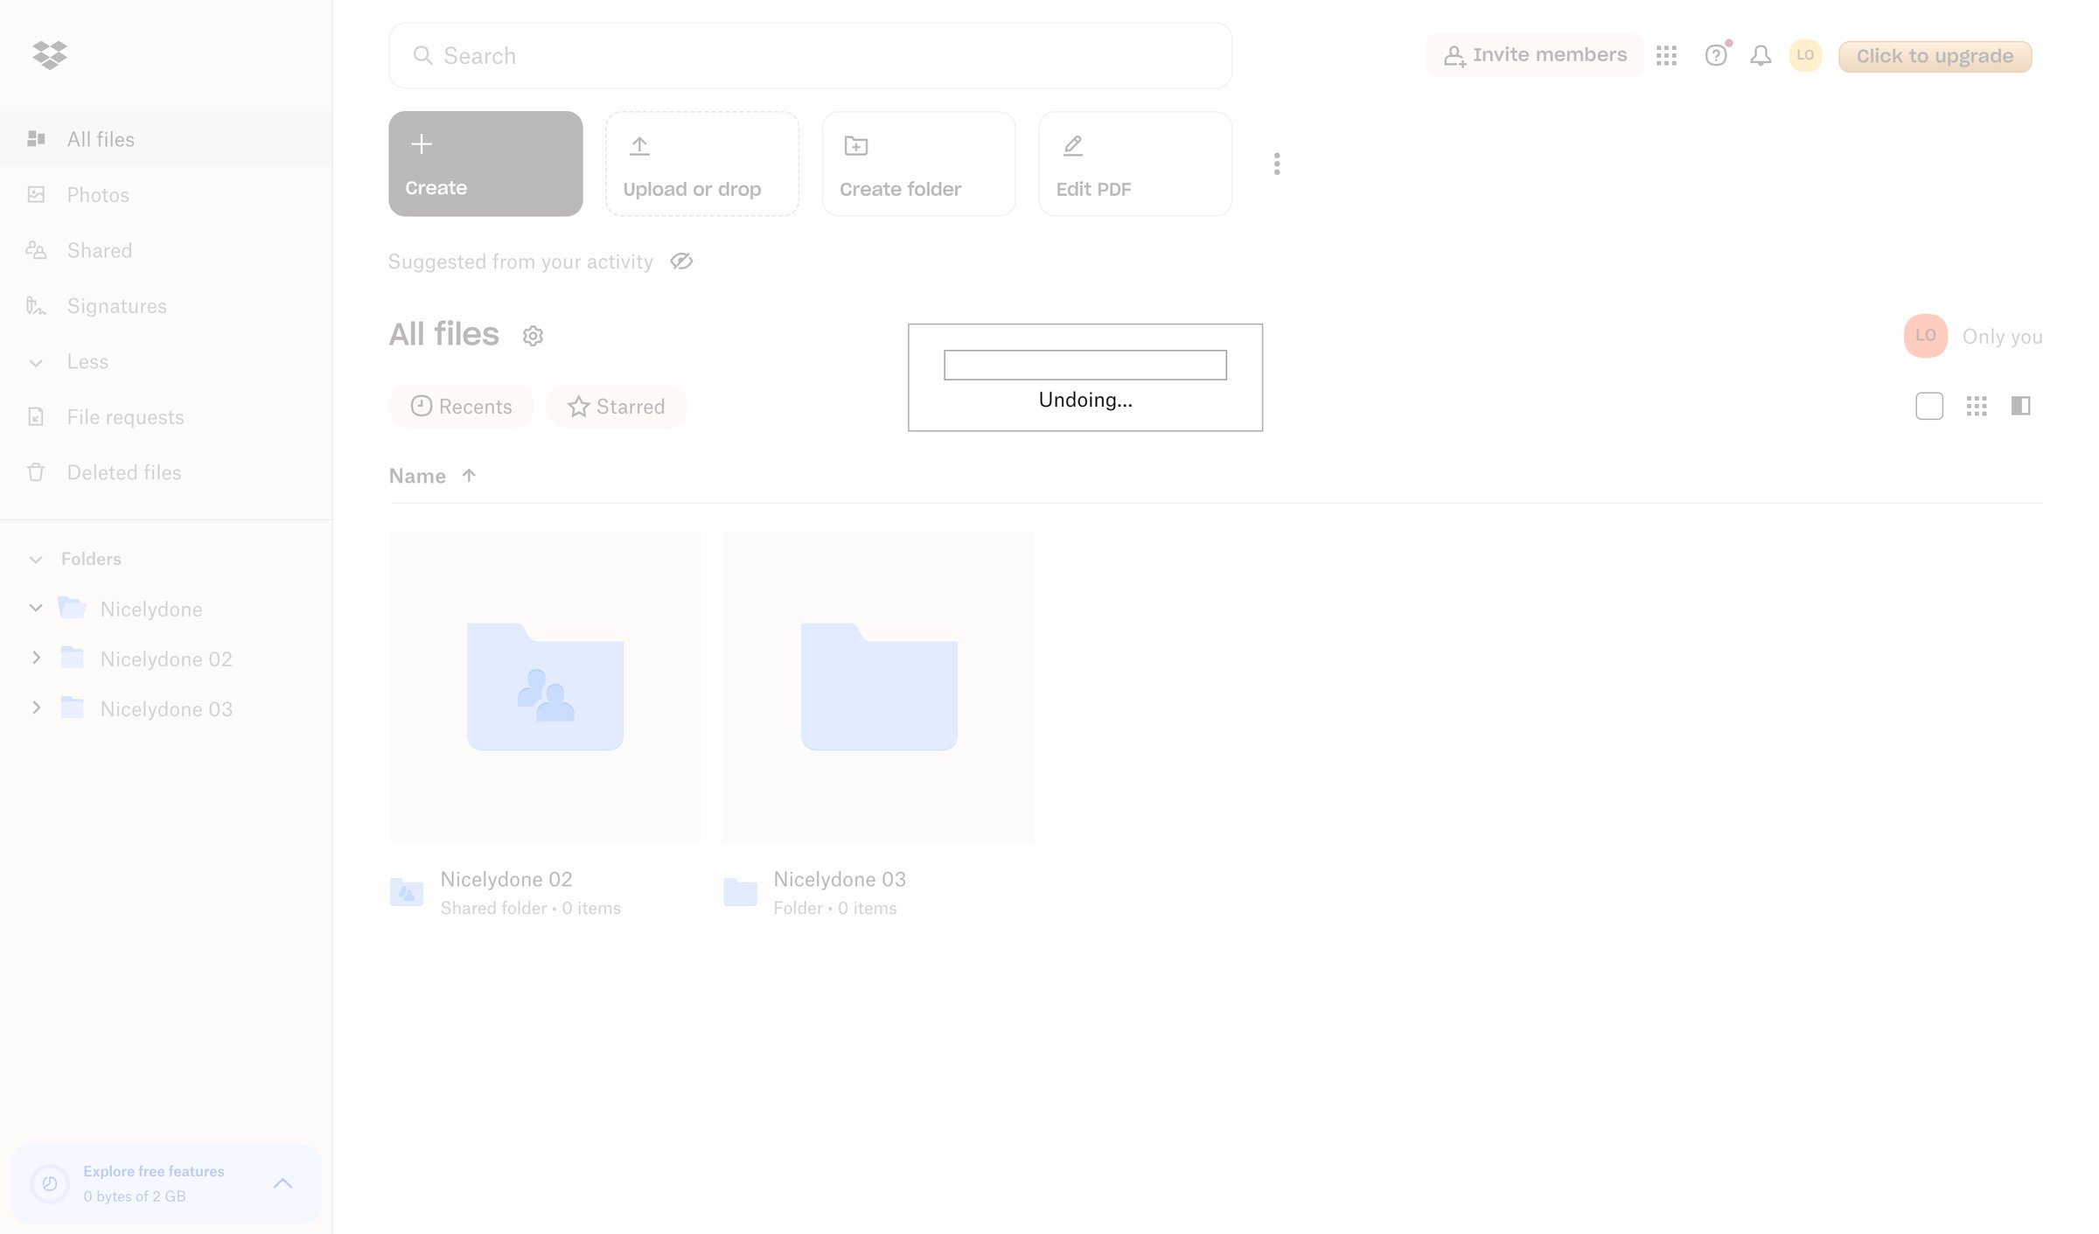This screenshot has width=2099, height=1234.
Task: Open the Nicelydone 02 folder thumbnail
Action: [x=545, y=687]
